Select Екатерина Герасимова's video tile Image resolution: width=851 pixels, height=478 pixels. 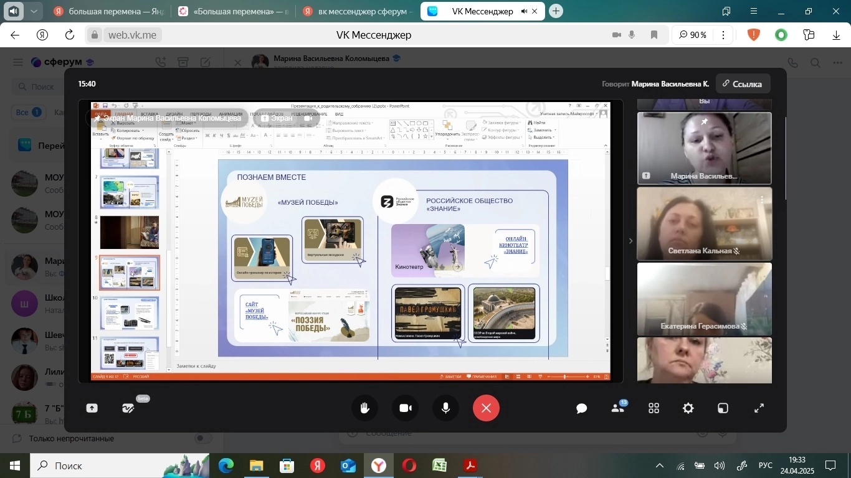(704, 299)
